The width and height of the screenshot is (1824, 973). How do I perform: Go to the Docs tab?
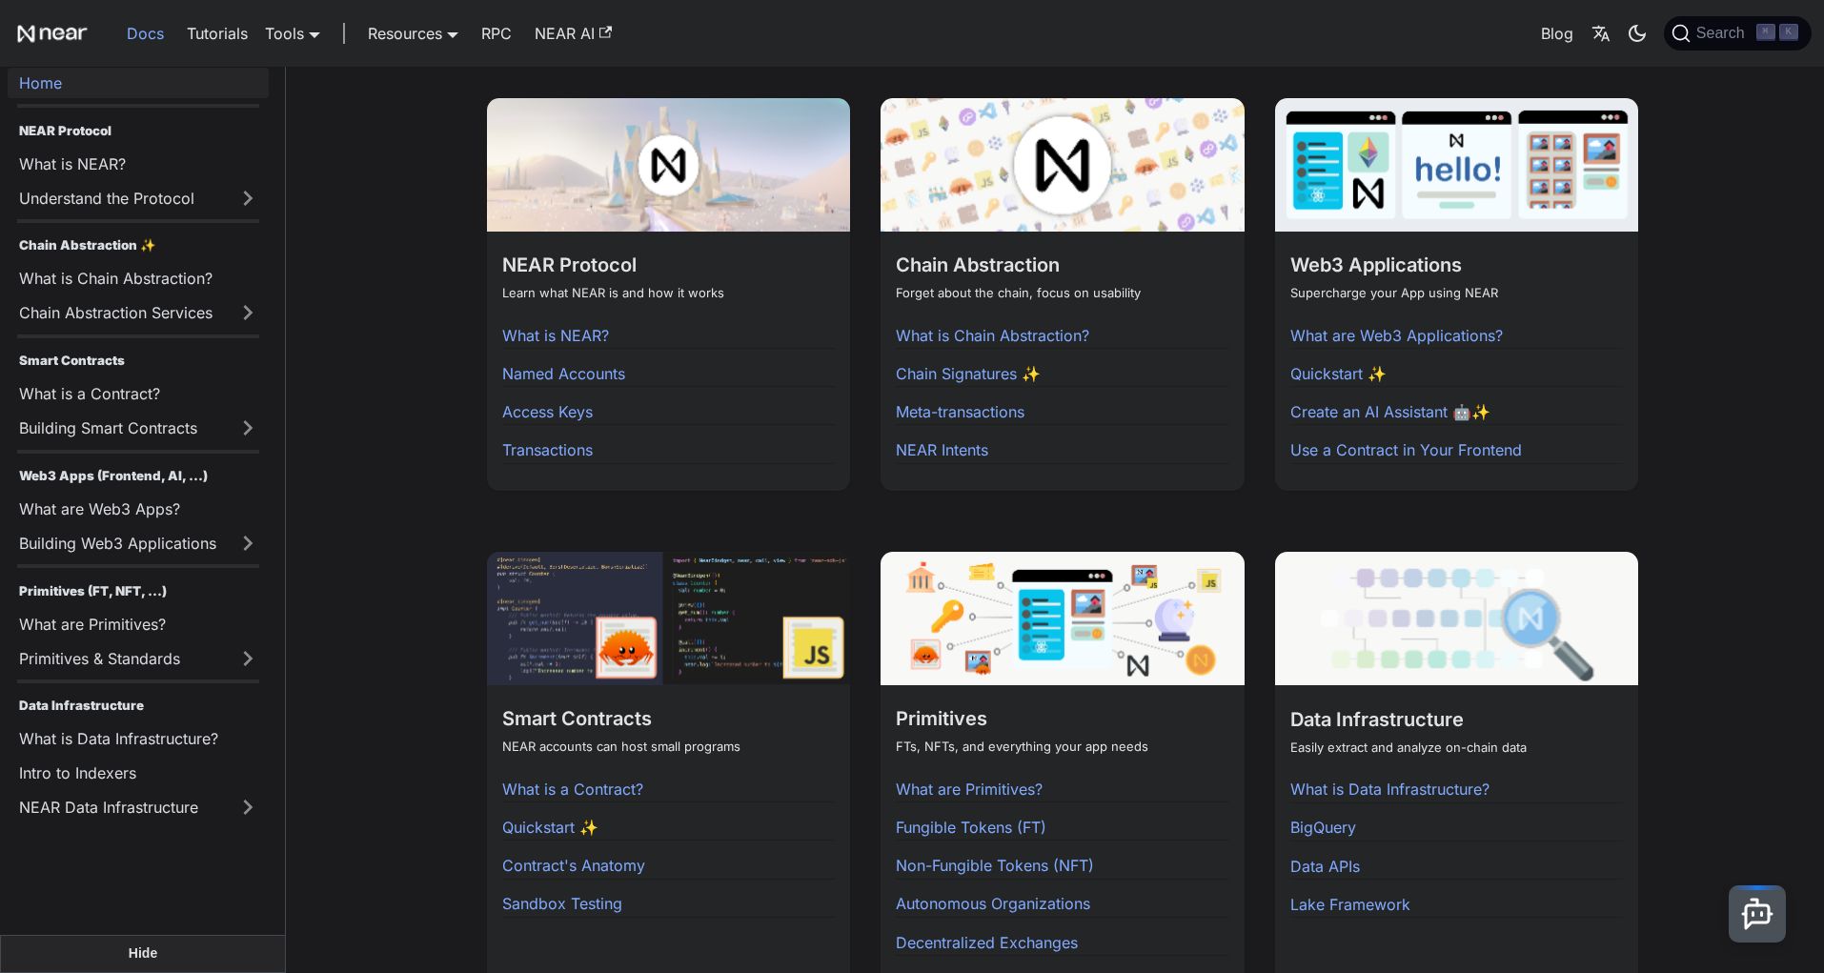point(145,33)
